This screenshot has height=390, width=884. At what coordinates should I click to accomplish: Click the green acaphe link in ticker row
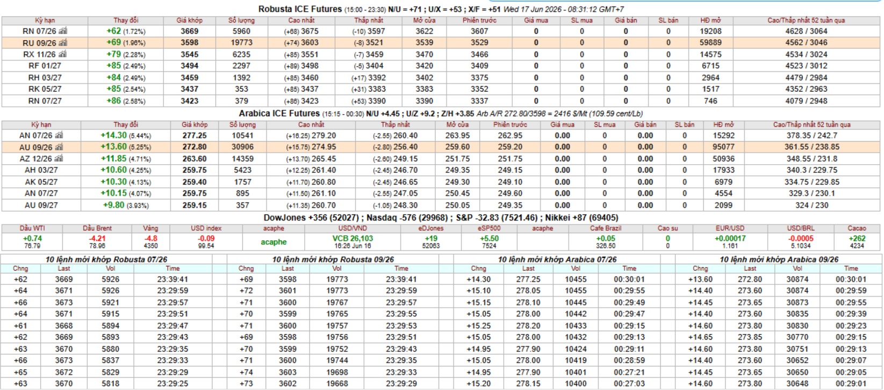click(x=274, y=242)
